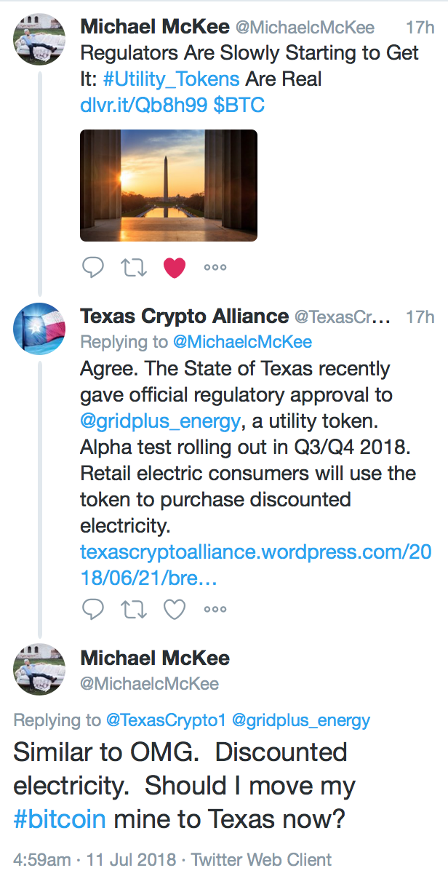
Task: Open Texas Crypto Alliance flag avatar
Action: tap(39, 329)
